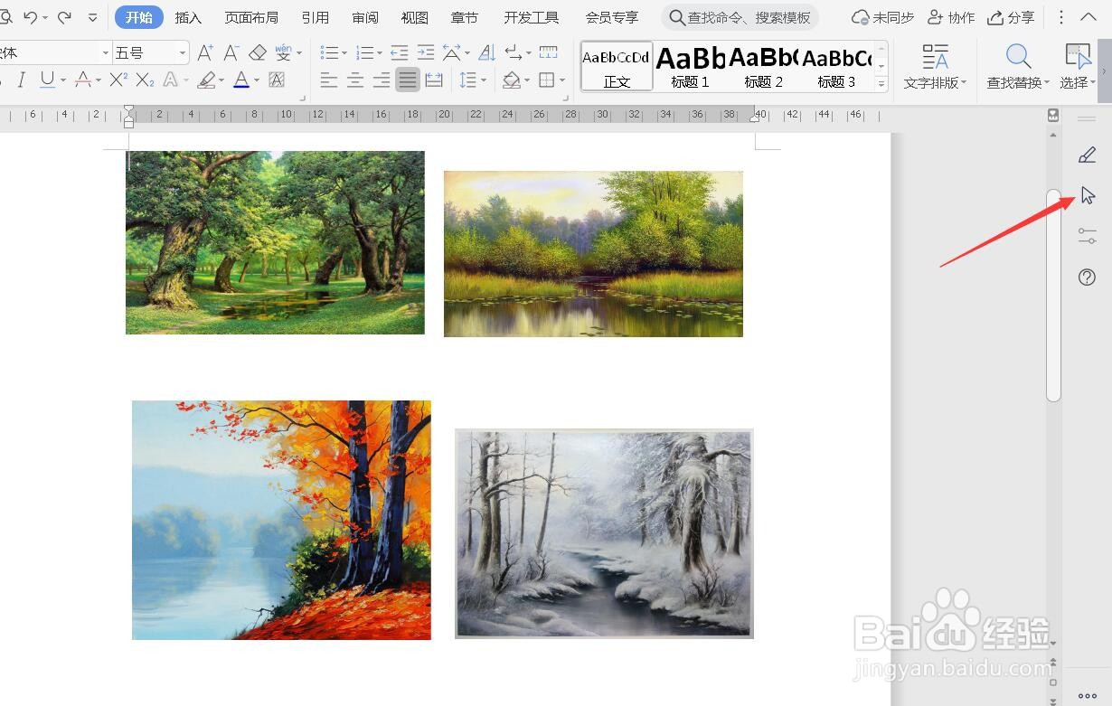This screenshot has height=706, width=1112.
Task: Align text left
Action: click(x=329, y=80)
